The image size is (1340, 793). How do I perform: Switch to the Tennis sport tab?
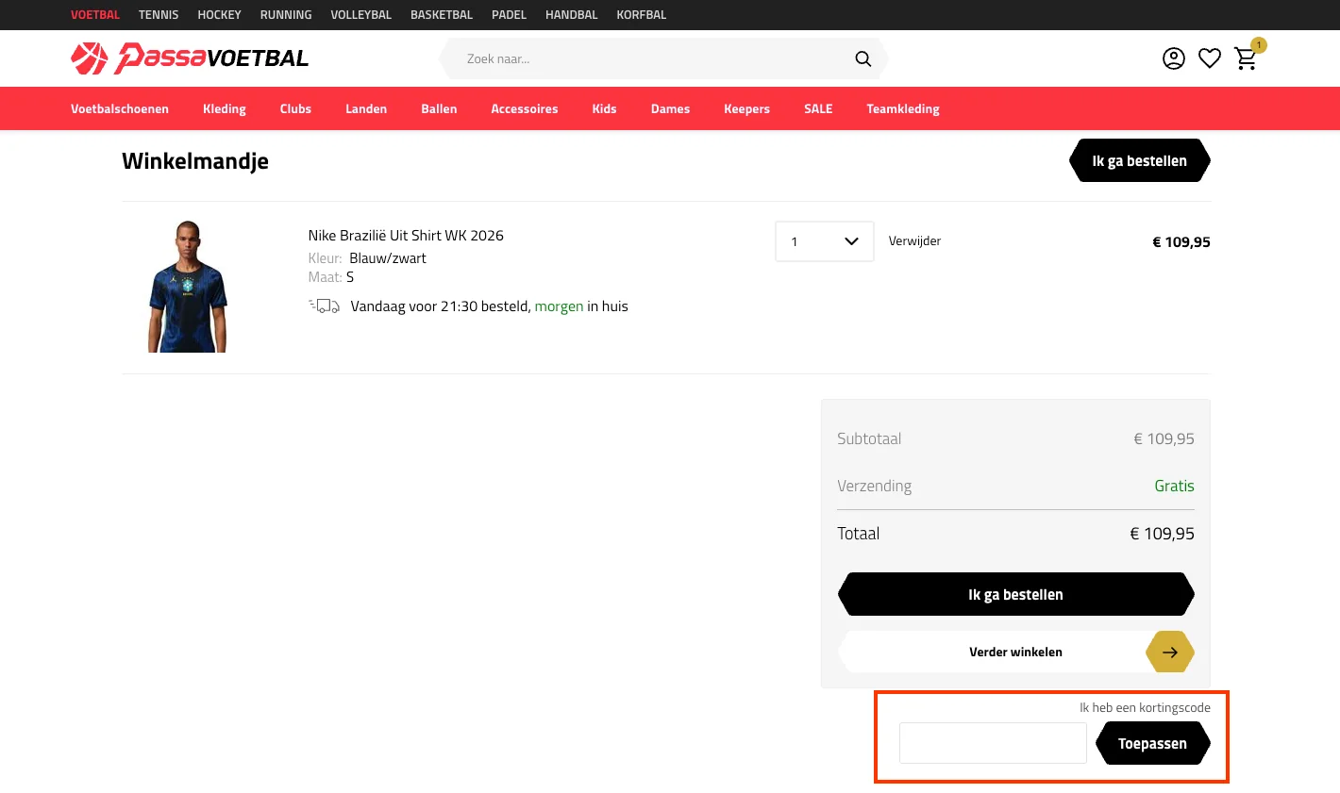(x=159, y=15)
